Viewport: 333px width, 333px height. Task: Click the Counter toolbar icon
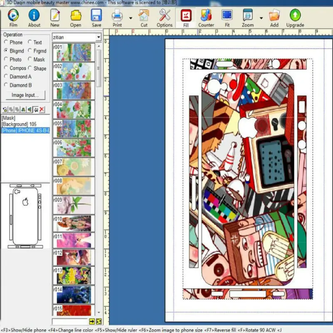(x=206, y=15)
